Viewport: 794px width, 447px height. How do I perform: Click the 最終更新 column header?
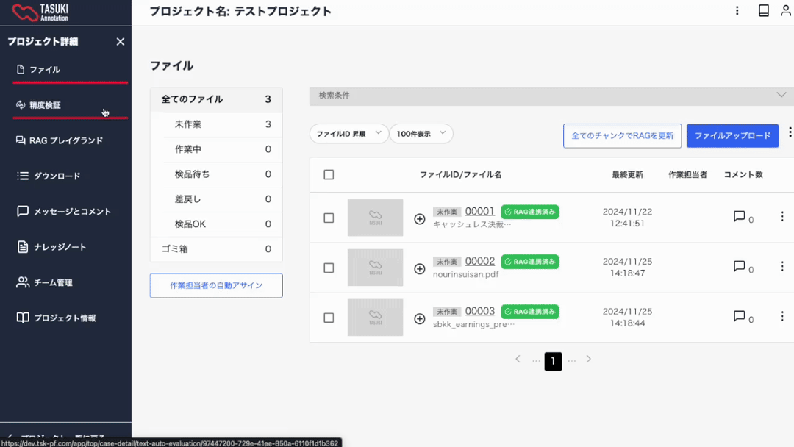pos(627,175)
